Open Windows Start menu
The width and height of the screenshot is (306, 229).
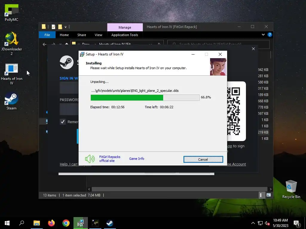pyautogui.click(x=7, y=223)
